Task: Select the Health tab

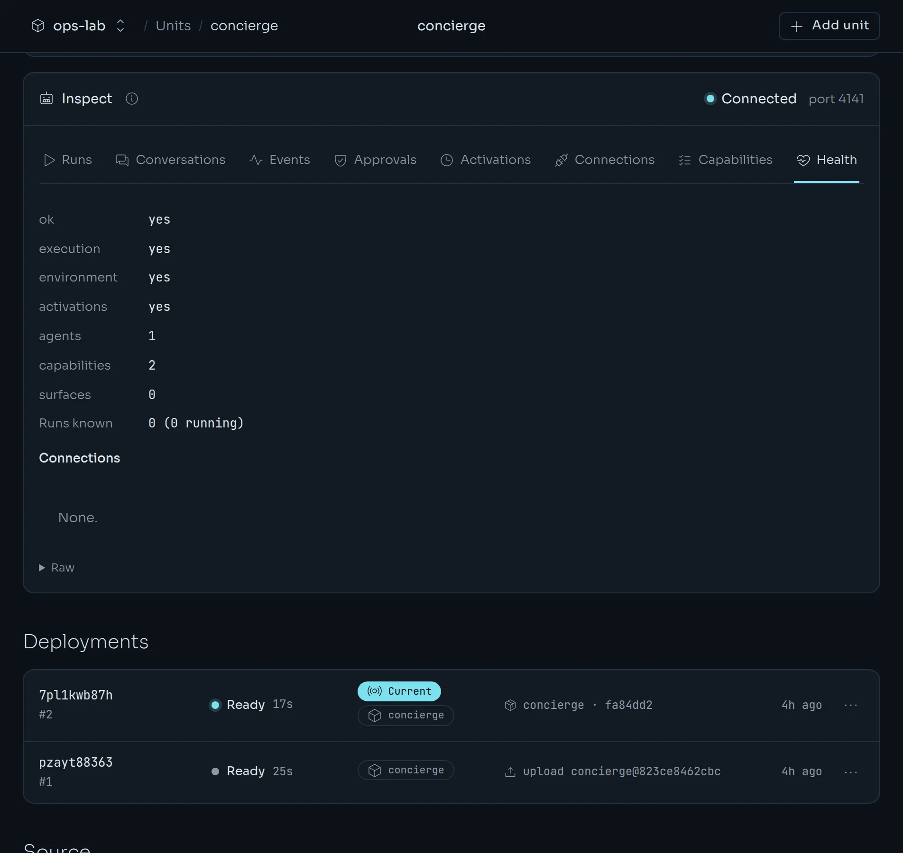Action: 827,160
